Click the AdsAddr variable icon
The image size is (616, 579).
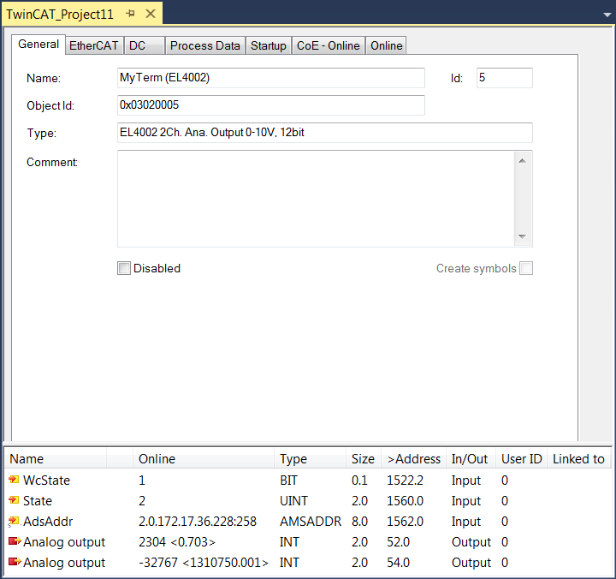pos(14,521)
